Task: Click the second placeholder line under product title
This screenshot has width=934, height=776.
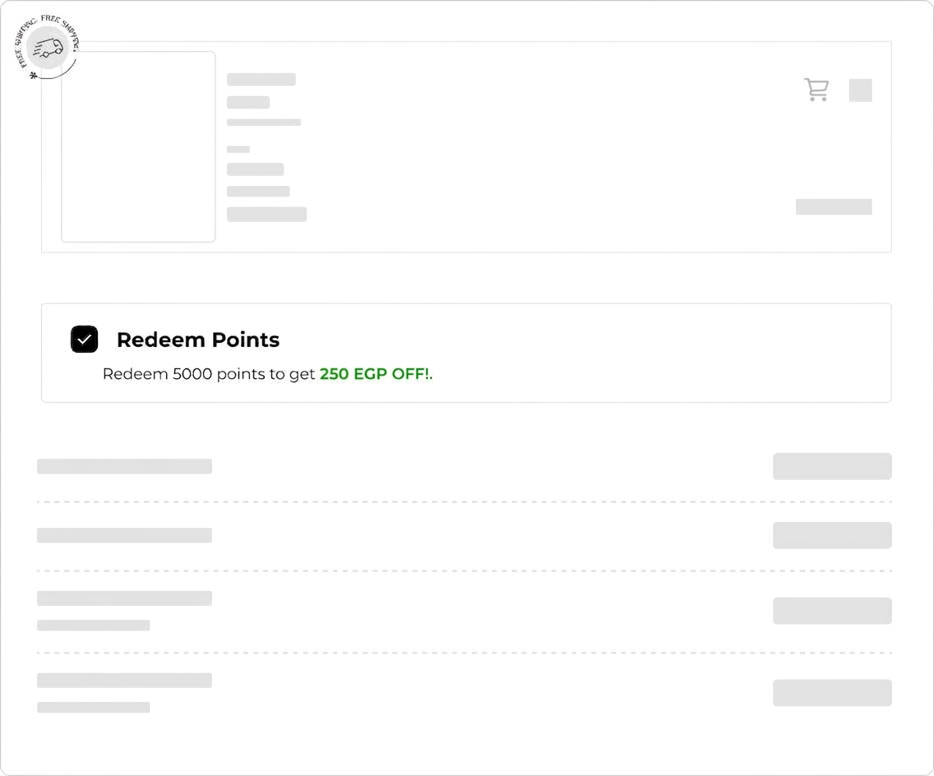Action: tap(264, 122)
